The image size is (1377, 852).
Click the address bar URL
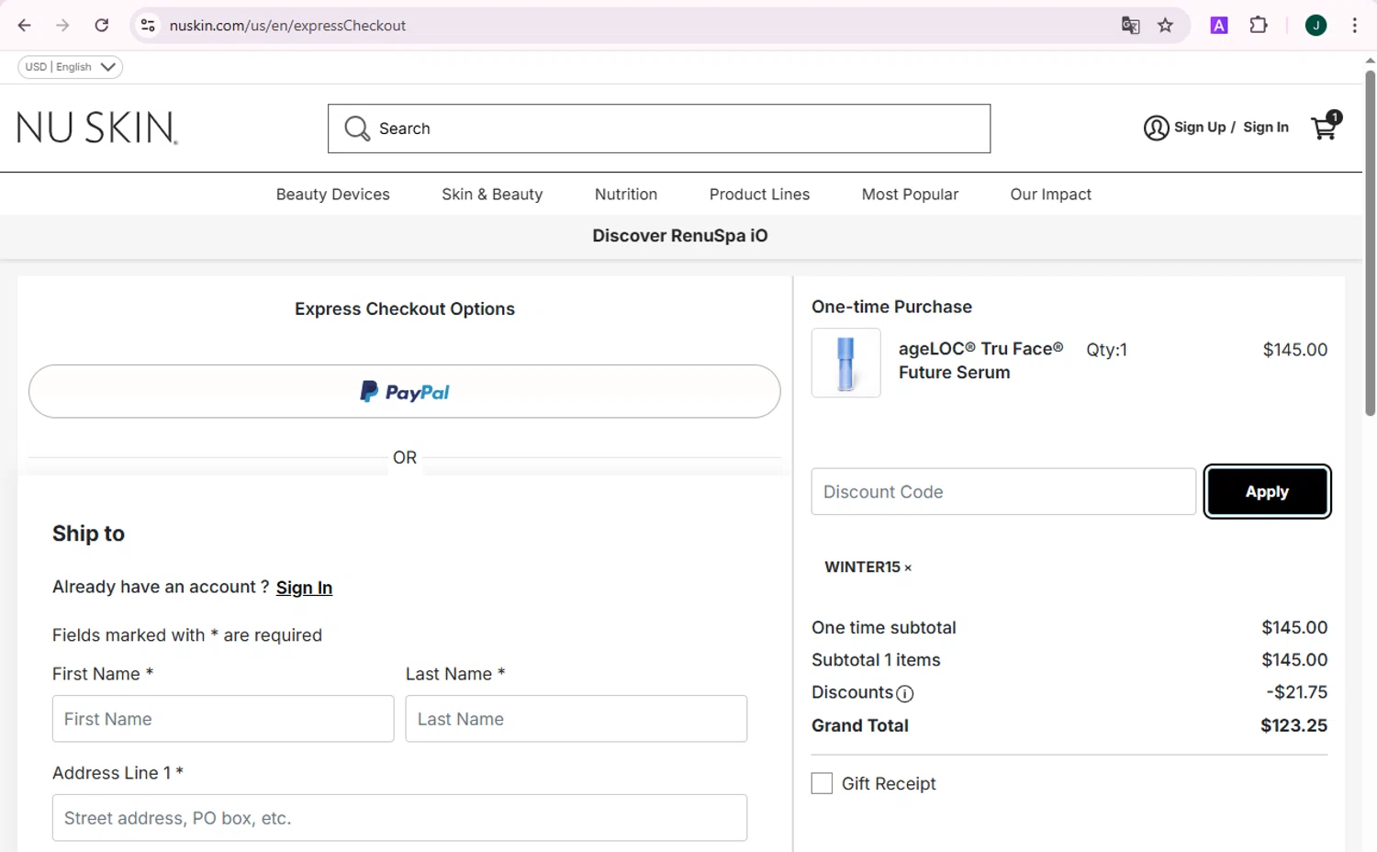pyautogui.click(x=287, y=26)
